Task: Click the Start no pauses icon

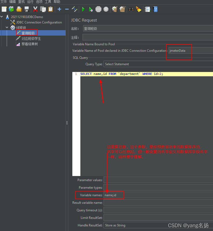Action: [91, 9]
